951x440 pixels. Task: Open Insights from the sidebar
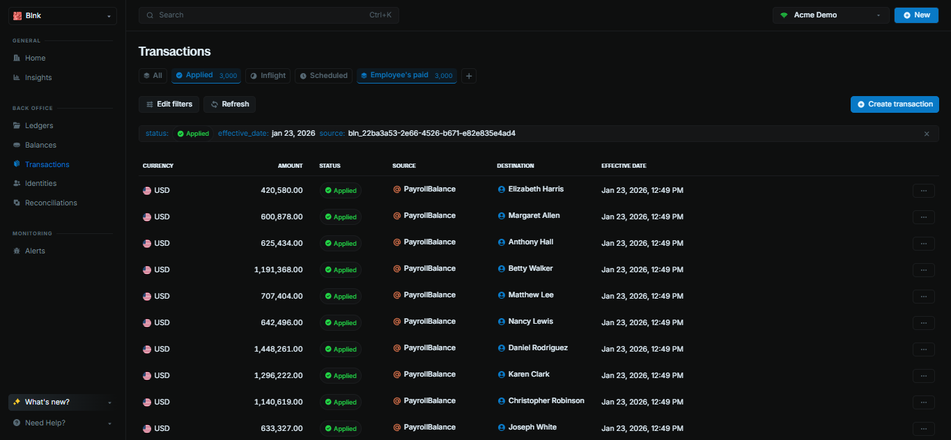point(38,77)
